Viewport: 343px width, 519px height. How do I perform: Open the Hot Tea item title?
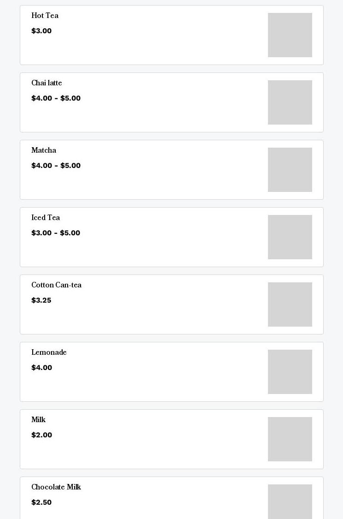[45, 16]
